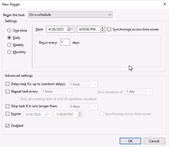Image resolution: width=169 pixels, height=147 pixels.
Task: Close the New Trigger dialog
Action: click(x=165, y=4)
